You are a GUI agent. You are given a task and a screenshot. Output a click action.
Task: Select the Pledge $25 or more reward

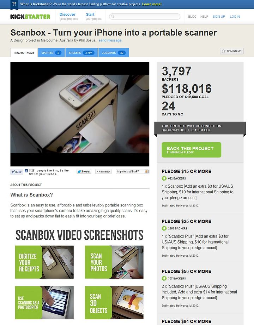tap(200, 238)
